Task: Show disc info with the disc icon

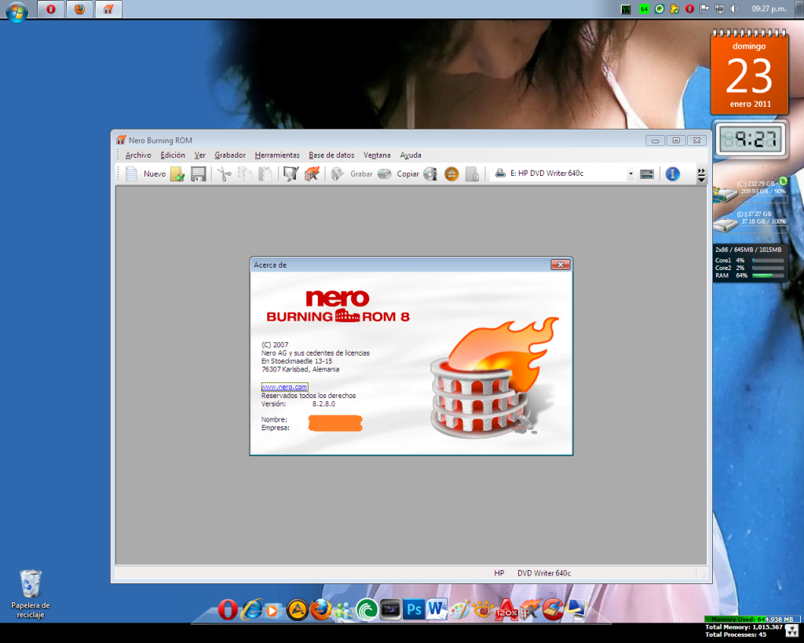Action: coord(430,174)
